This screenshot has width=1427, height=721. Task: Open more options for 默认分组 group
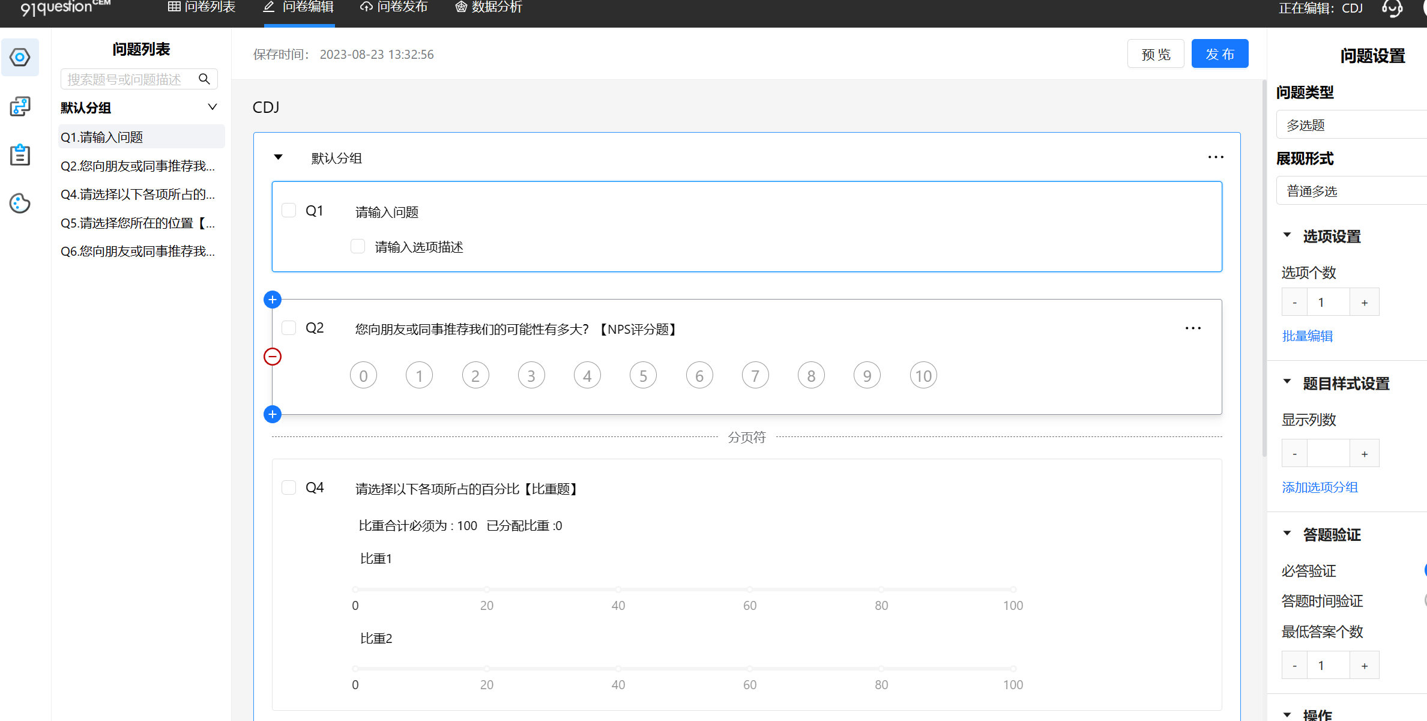coord(1216,157)
